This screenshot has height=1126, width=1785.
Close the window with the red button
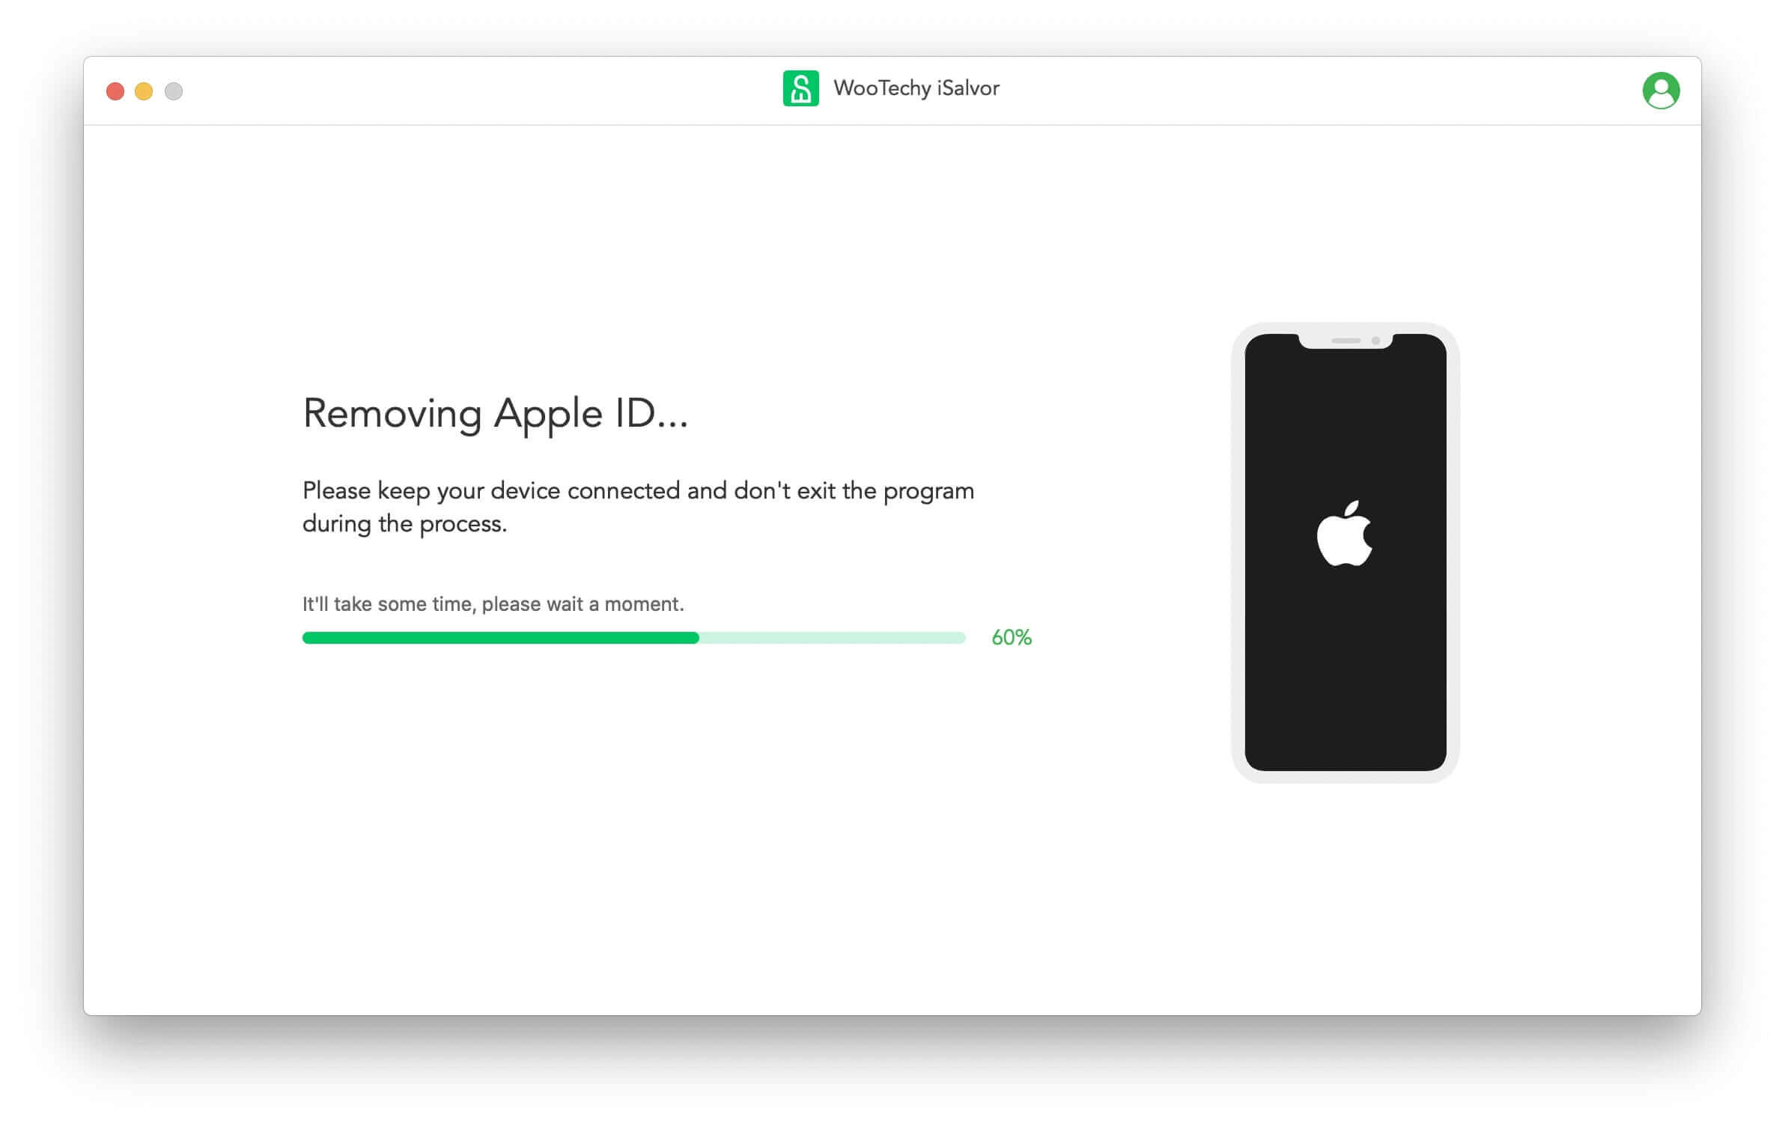pyautogui.click(x=115, y=91)
